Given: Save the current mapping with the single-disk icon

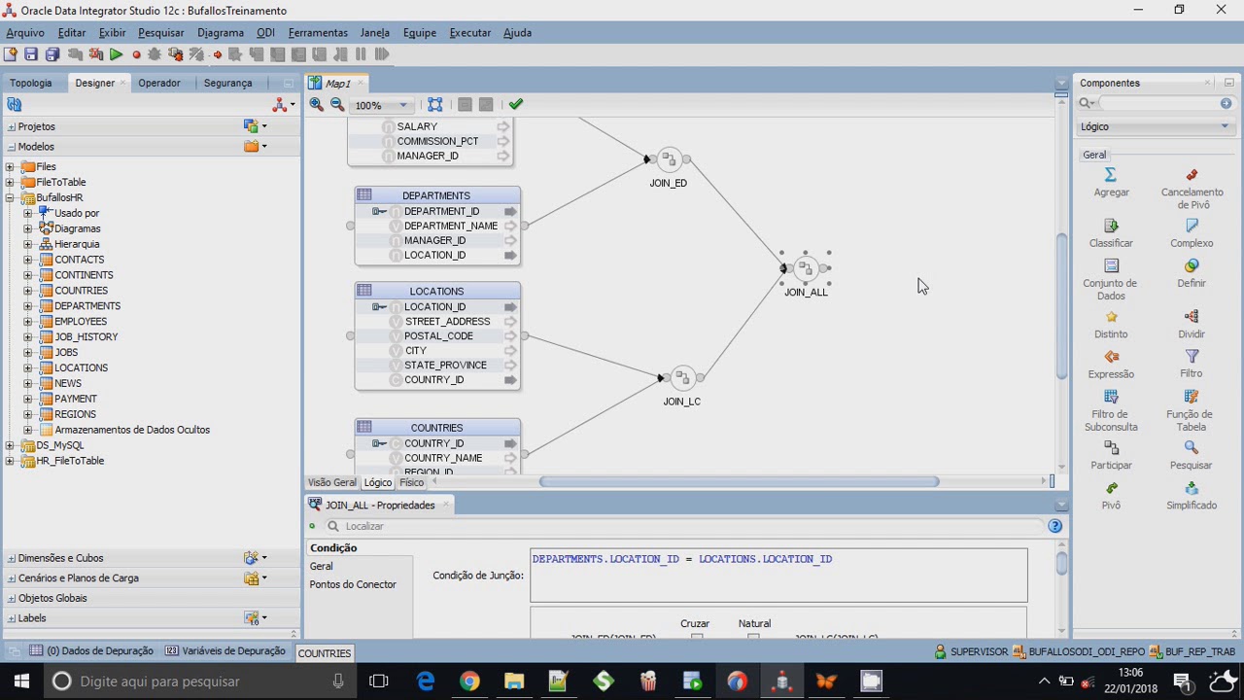Looking at the screenshot, I should tap(31, 54).
